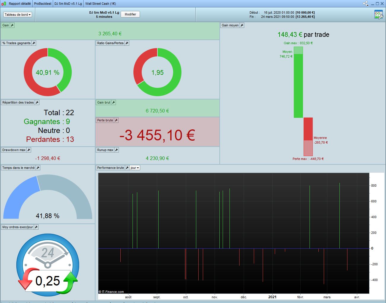Image resolution: width=386 pixels, height=303 pixels.
Task: Click the green Gain max bar
Action: coord(298,82)
